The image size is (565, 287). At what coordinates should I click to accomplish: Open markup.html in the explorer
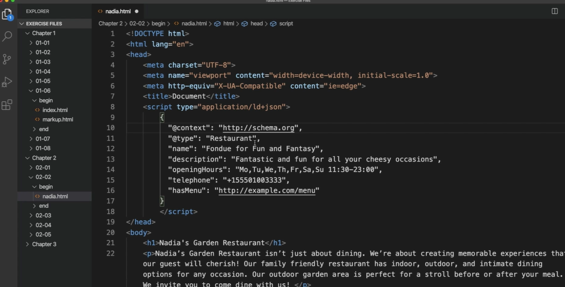(55, 119)
